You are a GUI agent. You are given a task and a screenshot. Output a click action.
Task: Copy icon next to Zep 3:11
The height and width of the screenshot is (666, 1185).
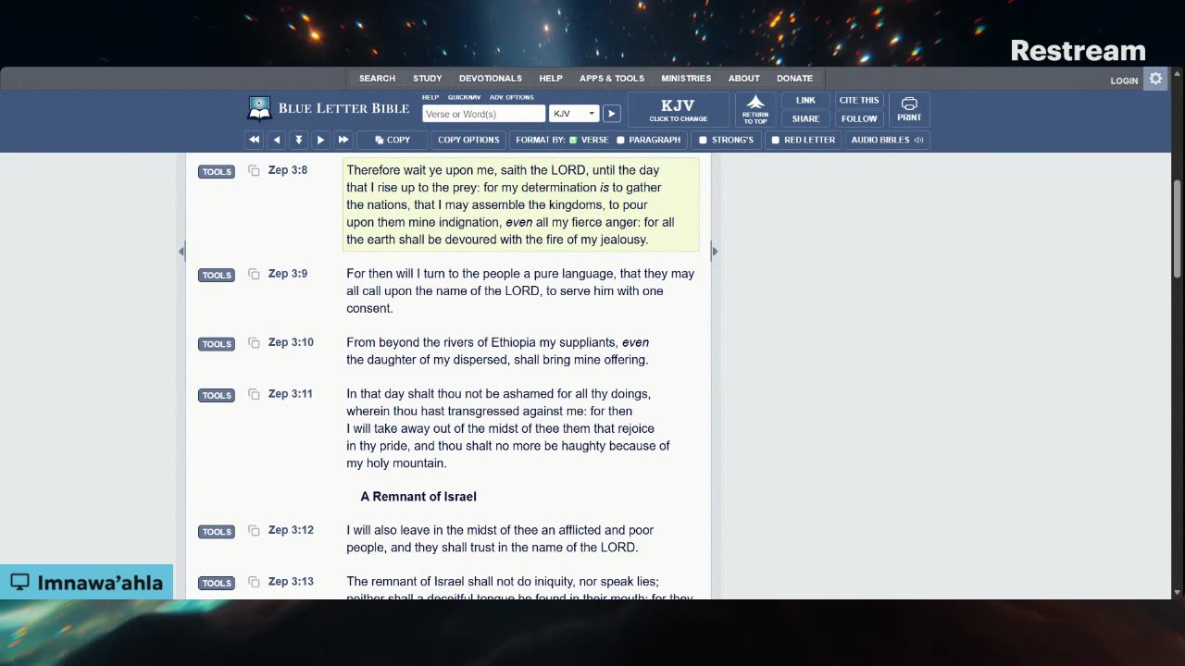coord(254,395)
